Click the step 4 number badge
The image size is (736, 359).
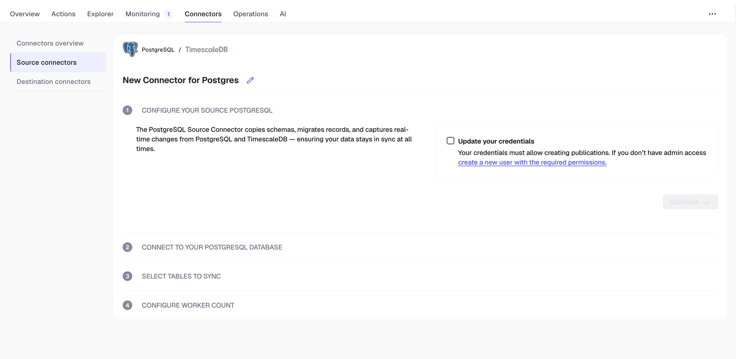point(127,305)
